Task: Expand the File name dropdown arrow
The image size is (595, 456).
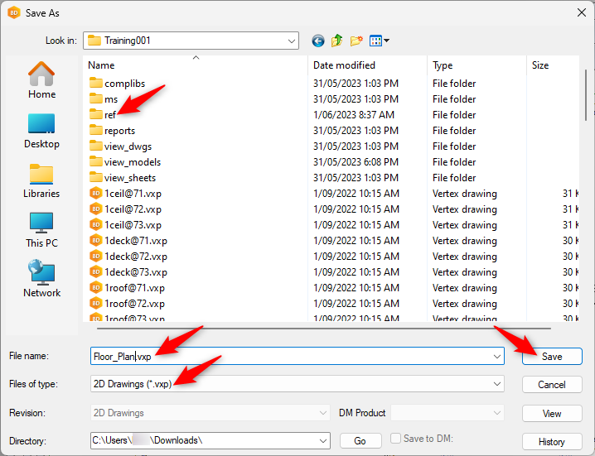Action: [x=496, y=357]
